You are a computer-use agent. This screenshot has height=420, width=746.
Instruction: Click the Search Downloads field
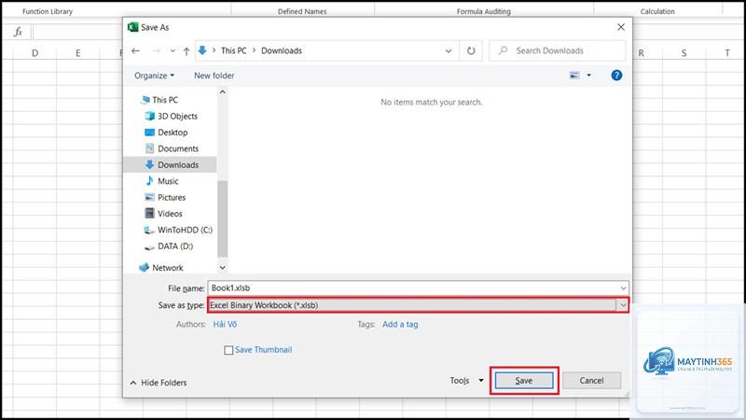pyautogui.click(x=557, y=50)
